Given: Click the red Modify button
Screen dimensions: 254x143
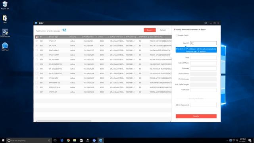Looking at the screenshot, I should coord(196,116).
